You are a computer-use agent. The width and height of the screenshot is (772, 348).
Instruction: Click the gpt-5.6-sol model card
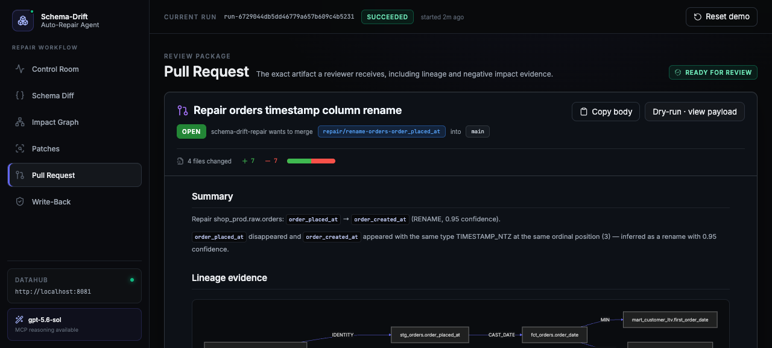point(75,324)
